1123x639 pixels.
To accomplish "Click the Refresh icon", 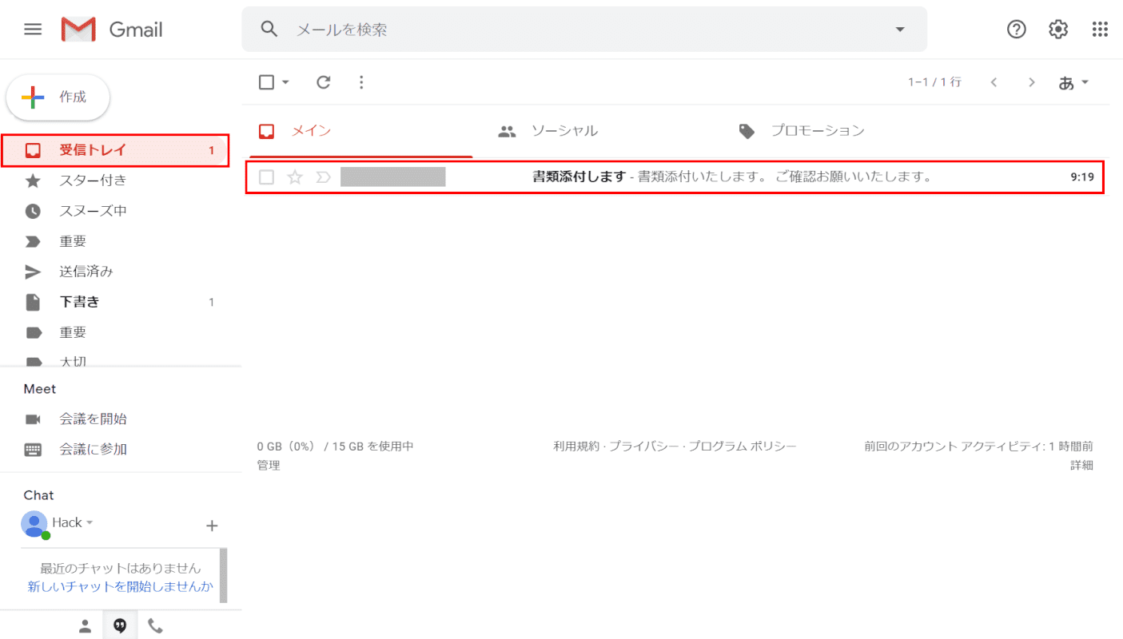I will (324, 81).
